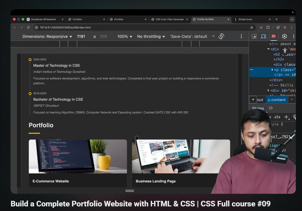The image size is (302, 211).
Task: Click the browser forward arrow
Action: point(21,27)
